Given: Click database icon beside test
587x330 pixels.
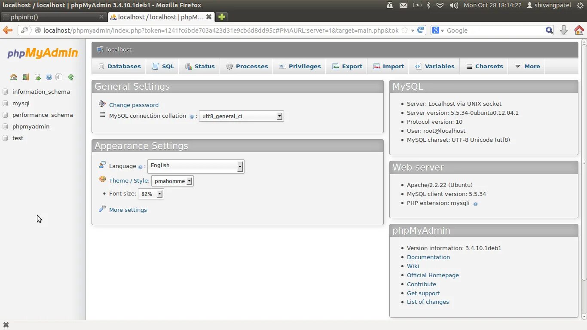Looking at the screenshot, I should point(5,138).
